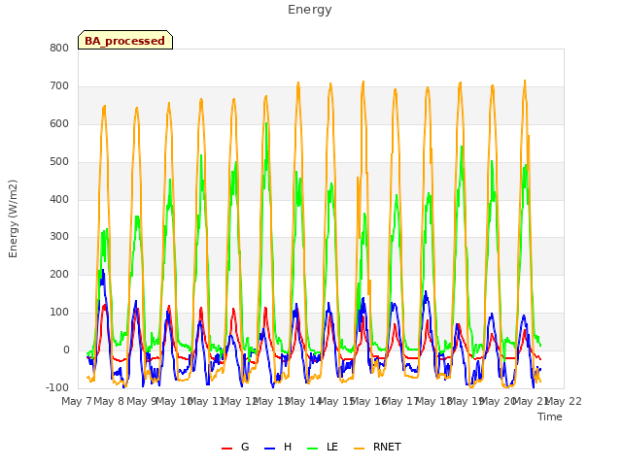Click the May 22 x-axis tick label
The image size is (622, 466).
coord(564,401)
